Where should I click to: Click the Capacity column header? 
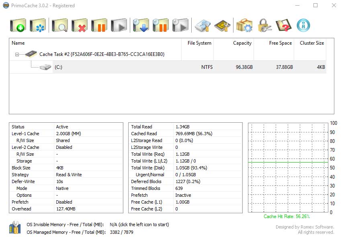[233, 43]
